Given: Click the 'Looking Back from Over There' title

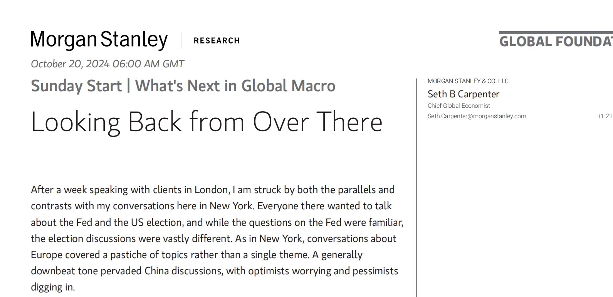Looking at the screenshot, I should tap(207, 122).
